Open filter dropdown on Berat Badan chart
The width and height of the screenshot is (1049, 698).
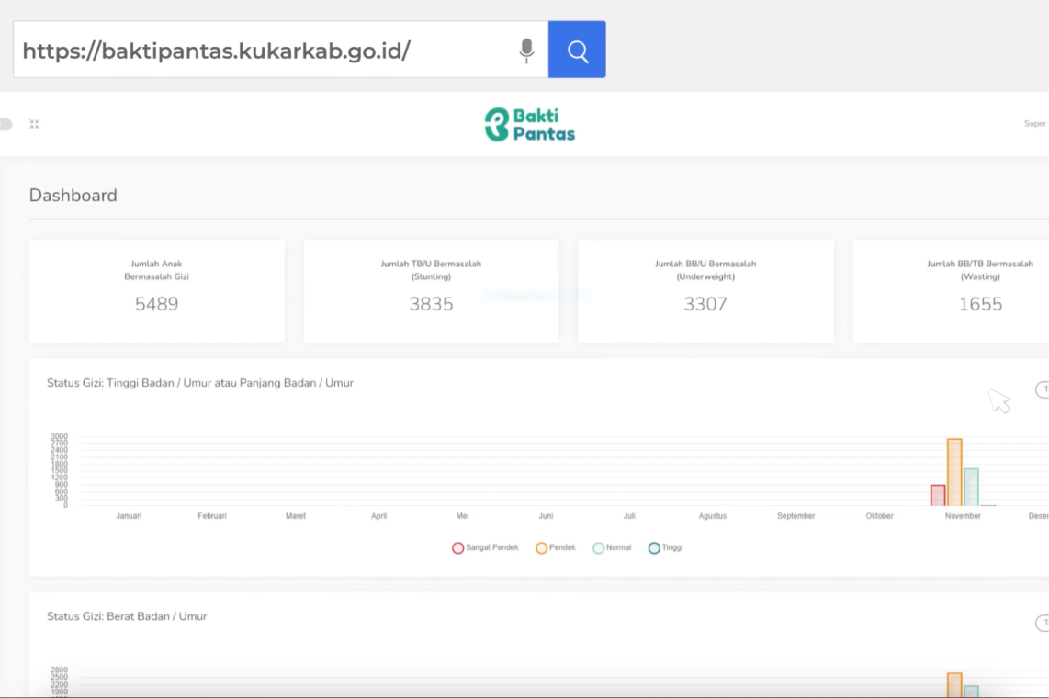click(x=1043, y=624)
